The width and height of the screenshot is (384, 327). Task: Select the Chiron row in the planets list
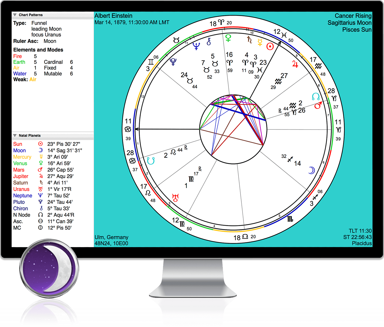[x=42, y=208]
